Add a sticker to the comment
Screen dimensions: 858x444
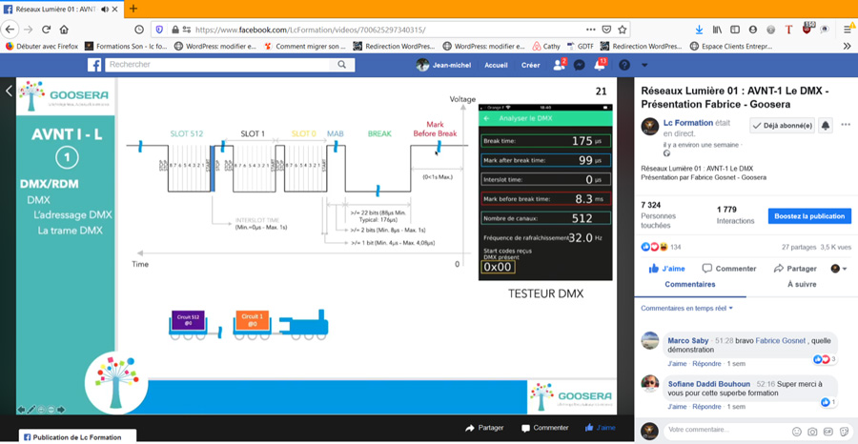[844, 431]
